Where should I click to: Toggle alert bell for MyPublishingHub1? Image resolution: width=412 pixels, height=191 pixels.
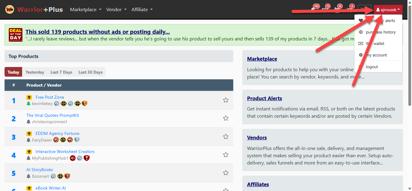28,158
